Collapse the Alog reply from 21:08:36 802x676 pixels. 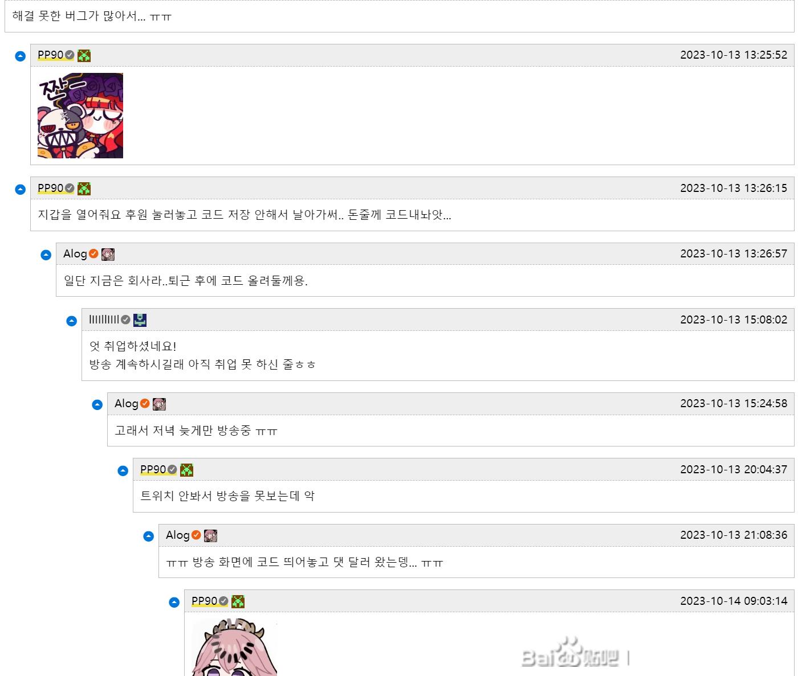point(149,536)
